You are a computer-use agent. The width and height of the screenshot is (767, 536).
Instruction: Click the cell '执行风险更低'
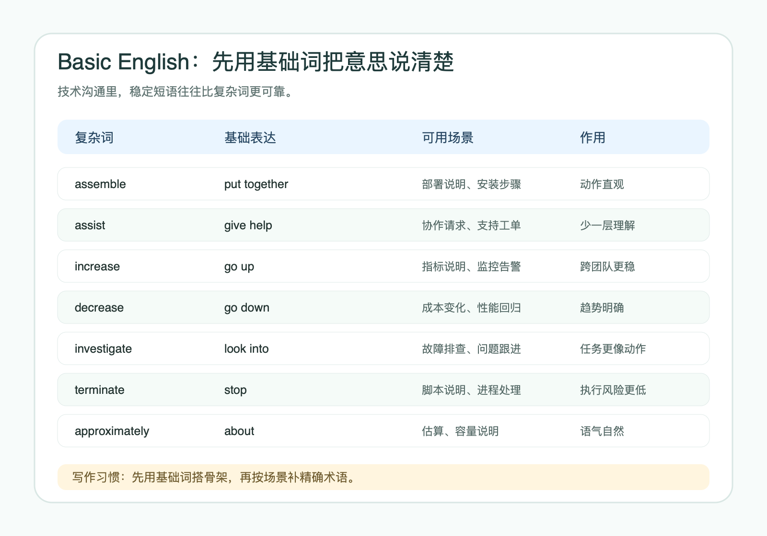(x=613, y=390)
